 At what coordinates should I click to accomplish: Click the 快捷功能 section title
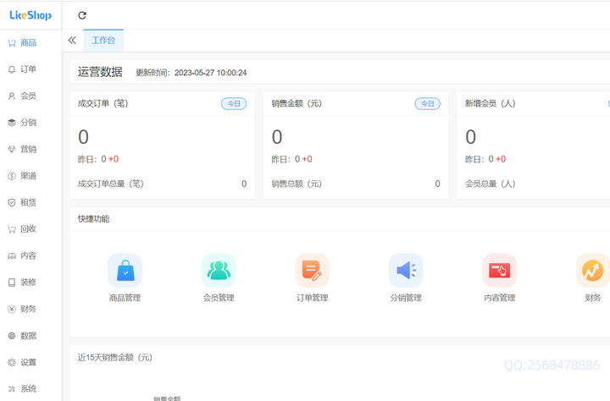(x=93, y=219)
